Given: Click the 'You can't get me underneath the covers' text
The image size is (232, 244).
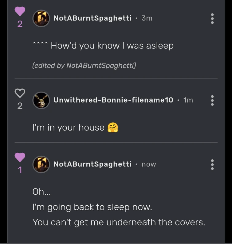Looking at the screenshot, I should point(118,222).
